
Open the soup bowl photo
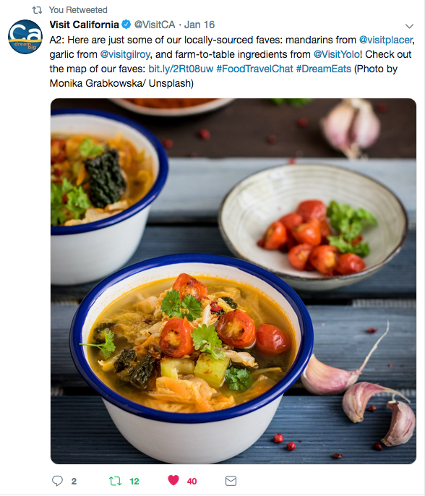coord(233,281)
